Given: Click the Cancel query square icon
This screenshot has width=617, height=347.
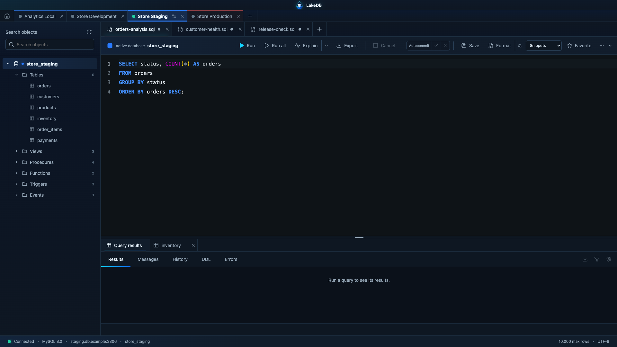Looking at the screenshot, I should pos(375,46).
